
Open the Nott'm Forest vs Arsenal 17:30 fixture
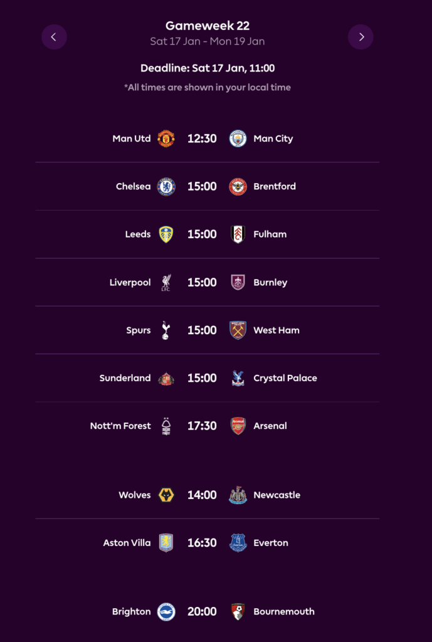(202, 426)
